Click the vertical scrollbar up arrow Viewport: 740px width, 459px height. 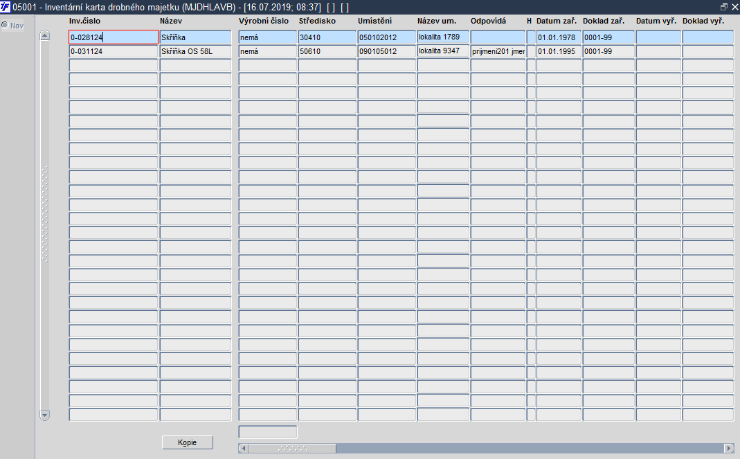pos(45,36)
